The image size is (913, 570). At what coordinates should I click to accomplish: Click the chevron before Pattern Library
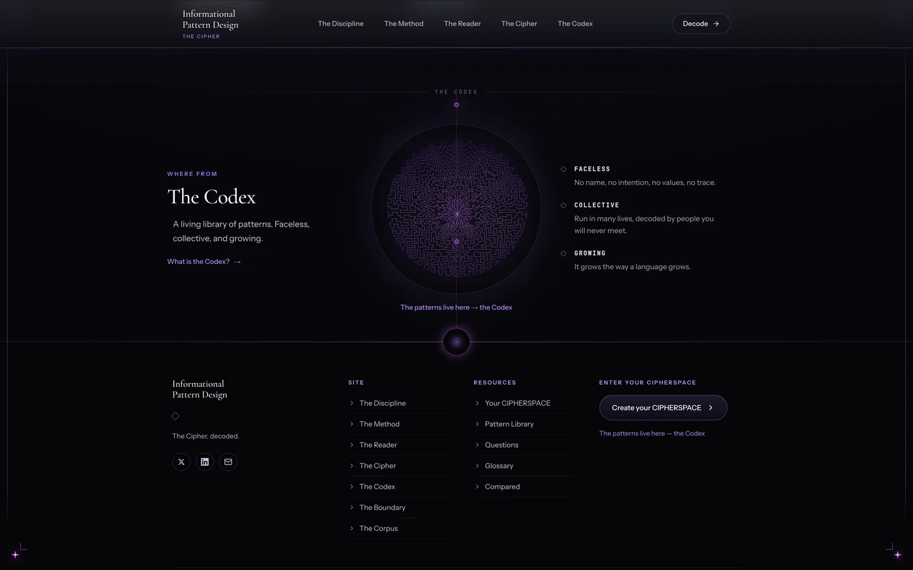[477, 424]
